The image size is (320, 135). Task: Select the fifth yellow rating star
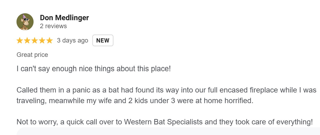click(x=50, y=40)
